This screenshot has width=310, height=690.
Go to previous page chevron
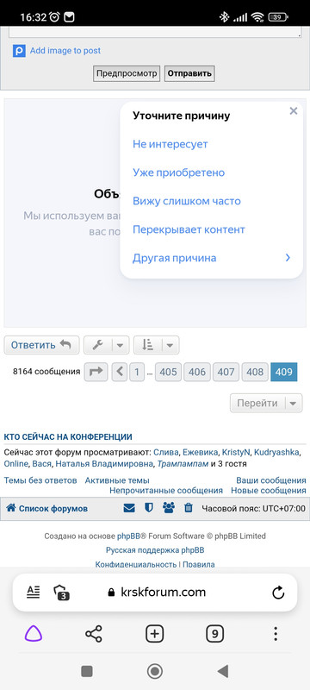click(x=120, y=372)
